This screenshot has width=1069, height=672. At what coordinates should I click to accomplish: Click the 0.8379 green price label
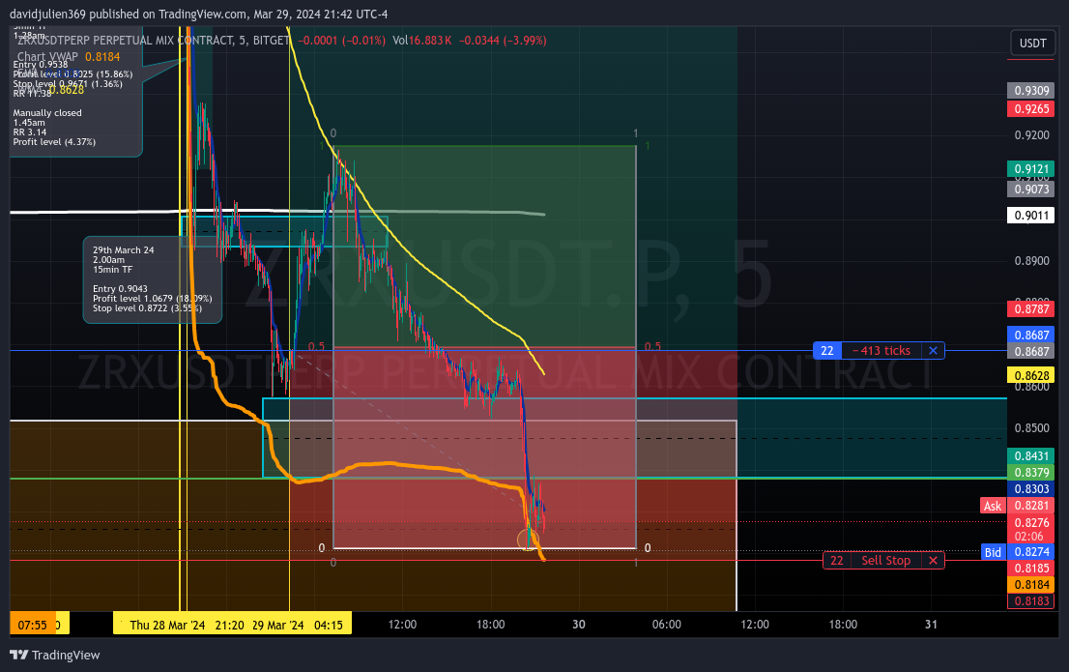click(1030, 472)
